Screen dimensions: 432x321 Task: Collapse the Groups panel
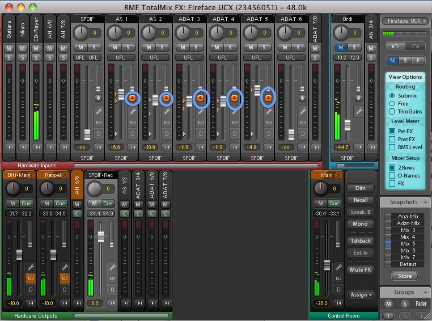click(425, 292)
